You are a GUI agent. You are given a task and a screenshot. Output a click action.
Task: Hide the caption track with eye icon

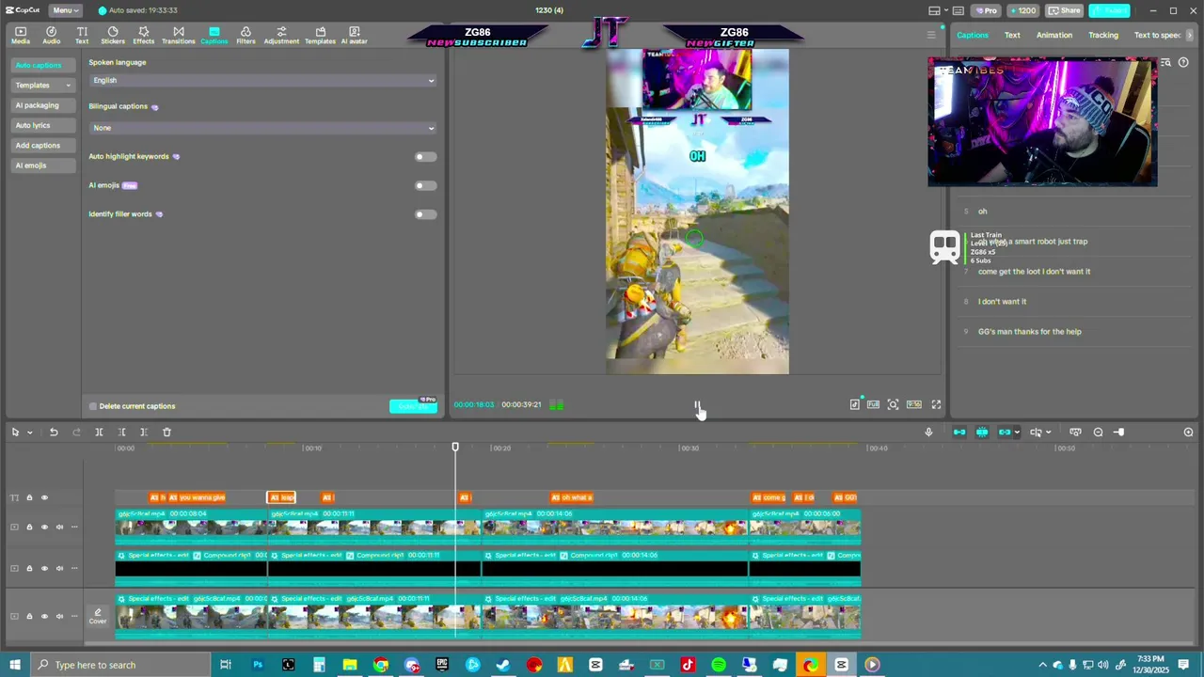(x=44, y=497)
